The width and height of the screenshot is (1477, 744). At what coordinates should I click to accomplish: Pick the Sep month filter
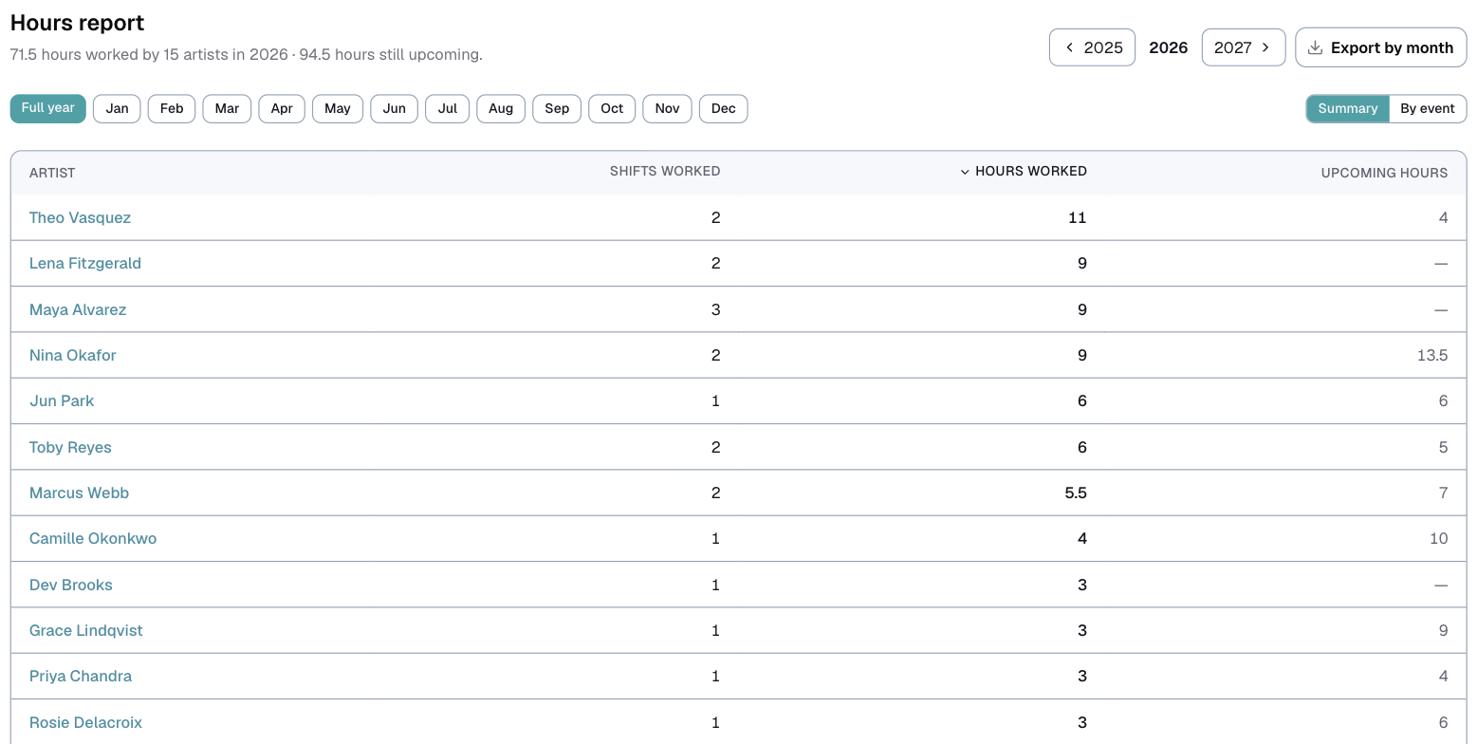pos(557,108)
